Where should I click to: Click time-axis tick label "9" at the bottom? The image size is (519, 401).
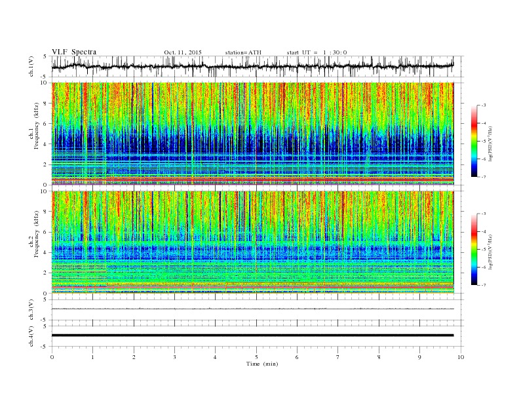(419, 357)
